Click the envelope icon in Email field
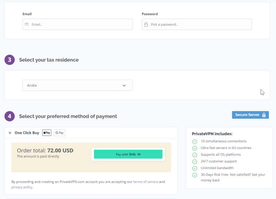The width and height of the screenshot is (276, 199). (x=27, y=24)
